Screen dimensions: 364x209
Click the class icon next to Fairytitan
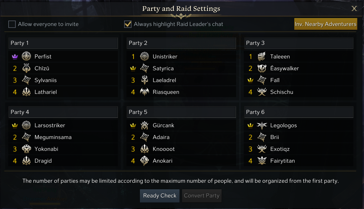(x=262, y=161)
